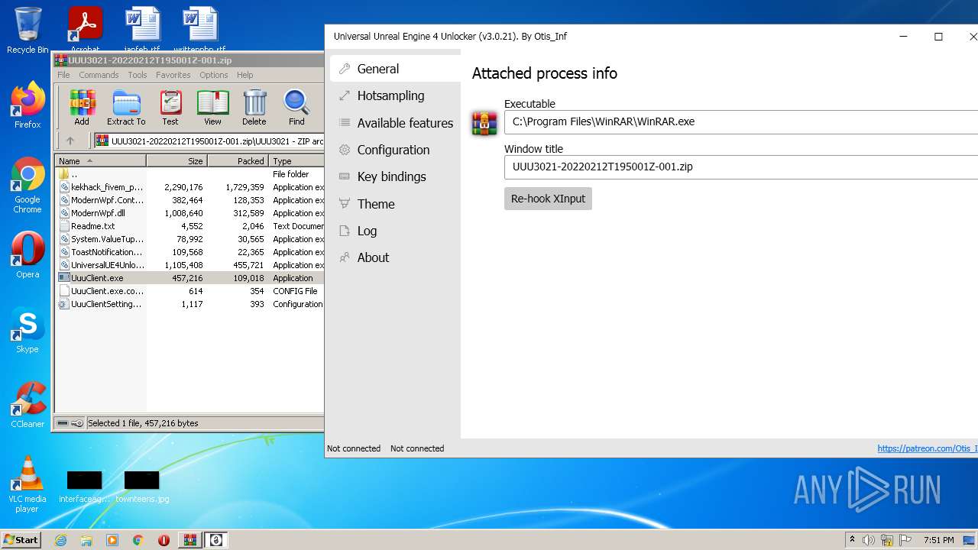Sort by Packed column in WinRAR
Screen dimensions: 978x550
(238, 161)
